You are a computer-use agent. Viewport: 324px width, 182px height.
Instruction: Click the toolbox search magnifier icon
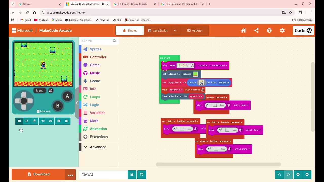click(x=114, y=41)
